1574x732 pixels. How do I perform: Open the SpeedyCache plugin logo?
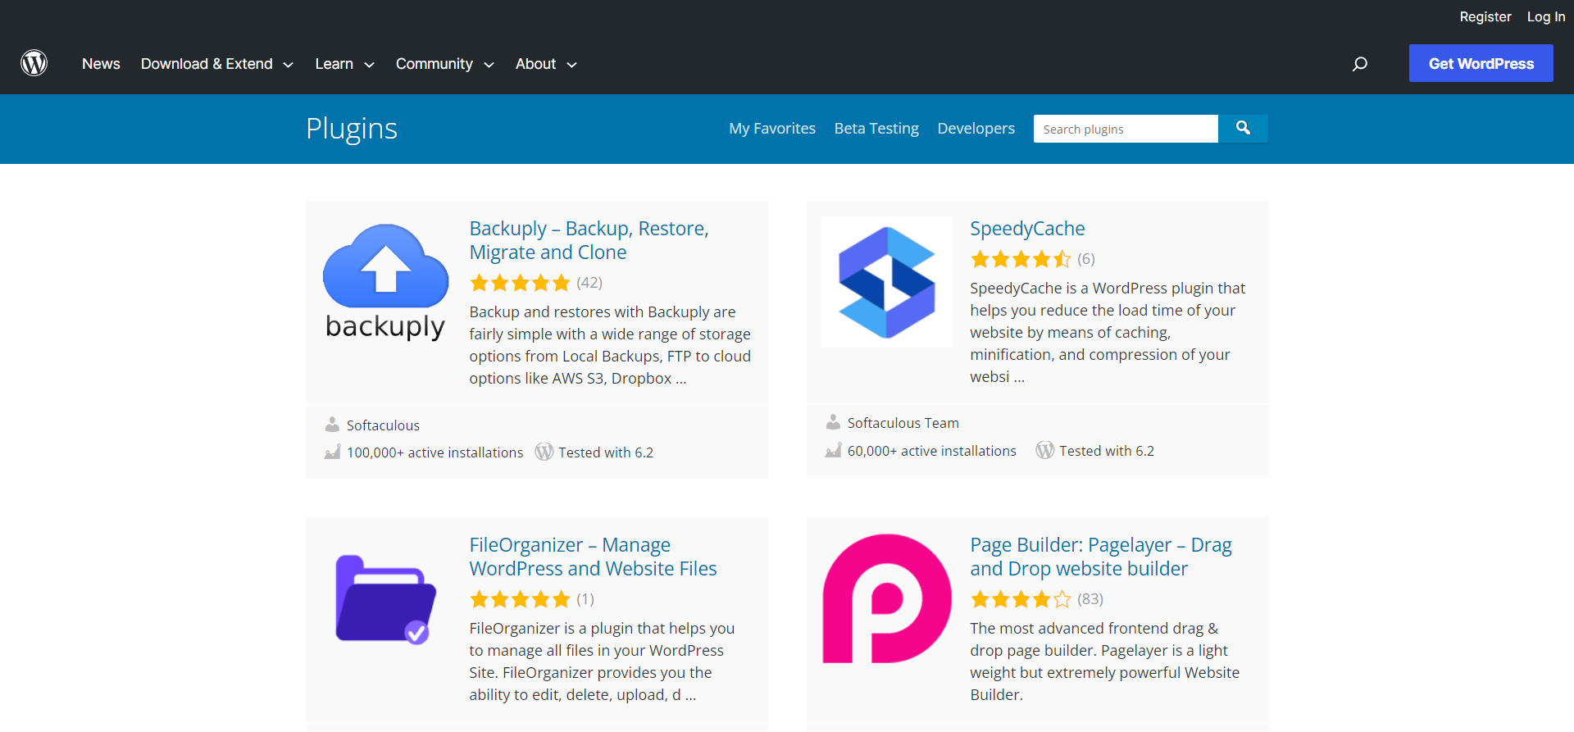click(886, 282)
